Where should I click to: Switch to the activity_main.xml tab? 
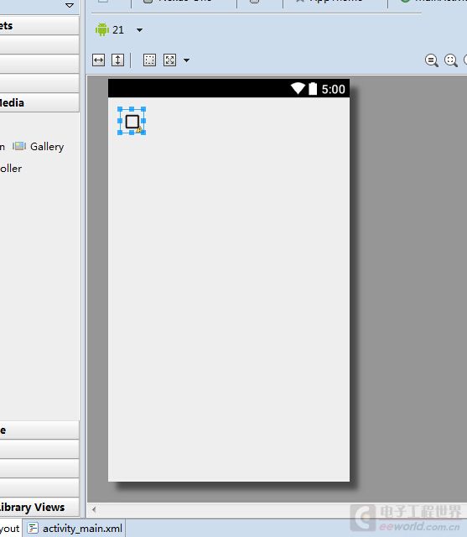pyautogui.click(x=75, y=529)
